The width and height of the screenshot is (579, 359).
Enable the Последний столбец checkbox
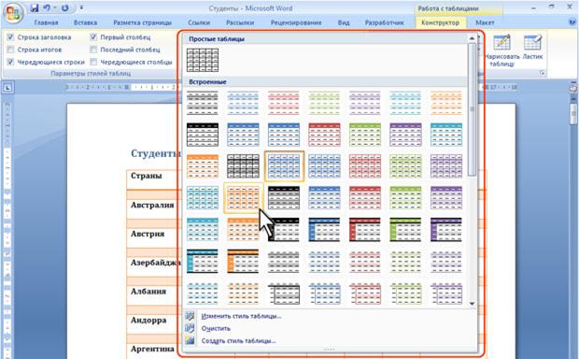click(x=93, y=50)
